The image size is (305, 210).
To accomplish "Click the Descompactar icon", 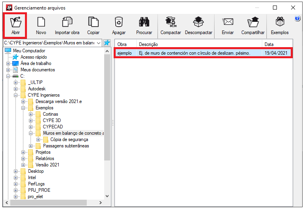I will [x=198, y=25].
